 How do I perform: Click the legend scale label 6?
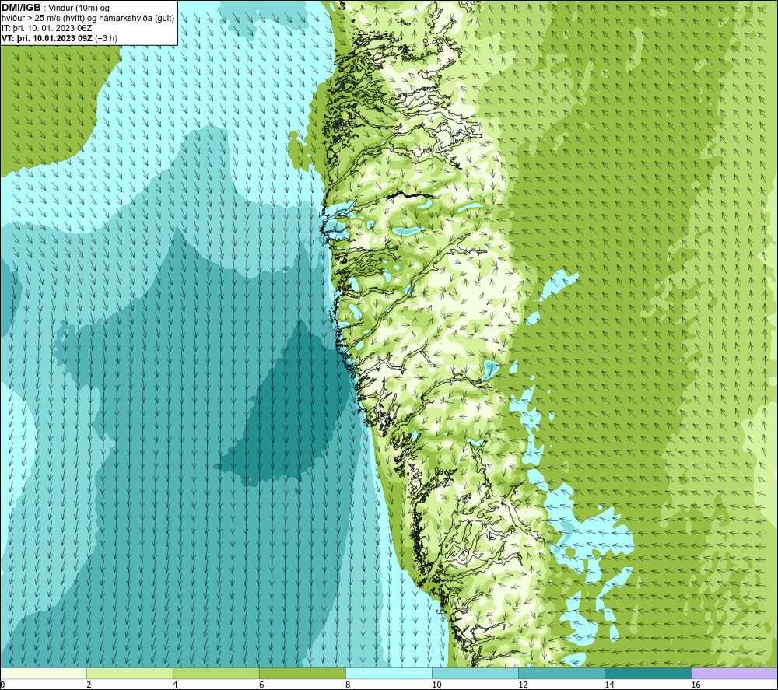[261, 685]
